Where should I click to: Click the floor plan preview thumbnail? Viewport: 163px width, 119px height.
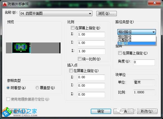[x=21, y=48]
